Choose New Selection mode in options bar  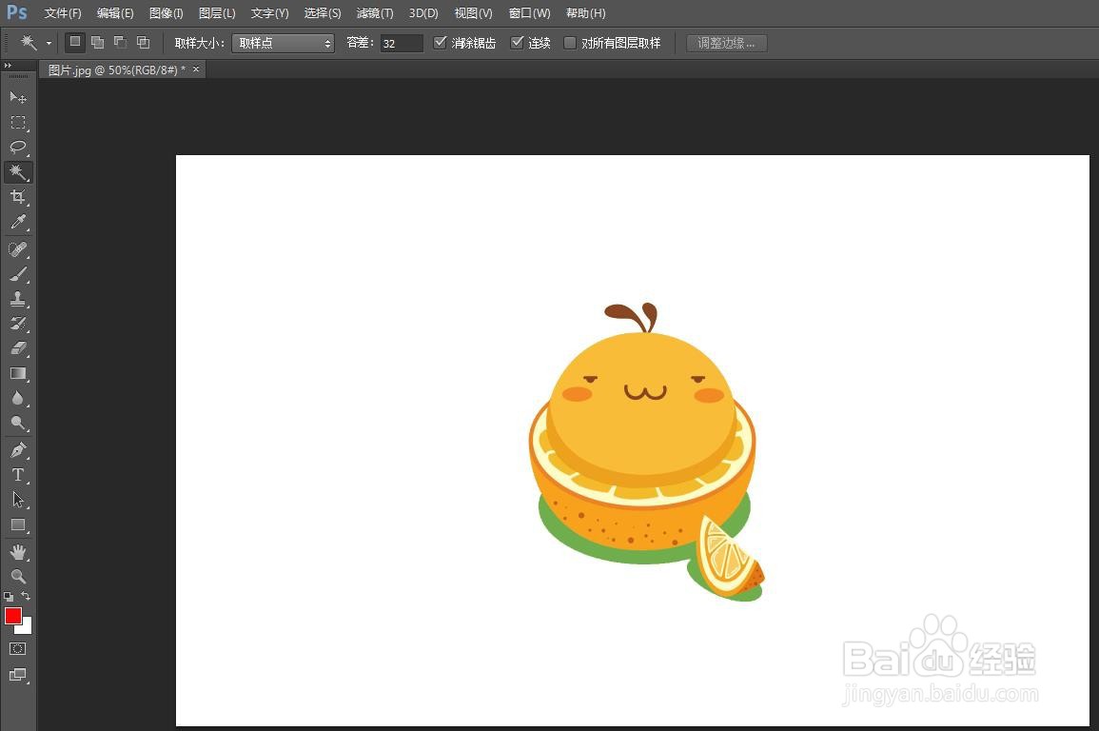click(x=75, y=43)
